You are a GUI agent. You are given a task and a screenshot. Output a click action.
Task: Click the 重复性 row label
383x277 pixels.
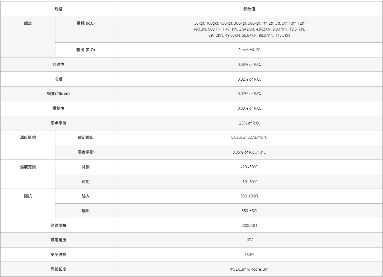coord(58,108)
